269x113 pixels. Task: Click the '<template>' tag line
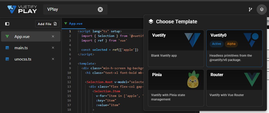(87, 64)
